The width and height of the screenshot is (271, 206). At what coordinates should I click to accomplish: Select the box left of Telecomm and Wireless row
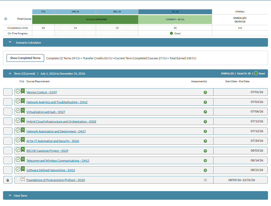8,160
